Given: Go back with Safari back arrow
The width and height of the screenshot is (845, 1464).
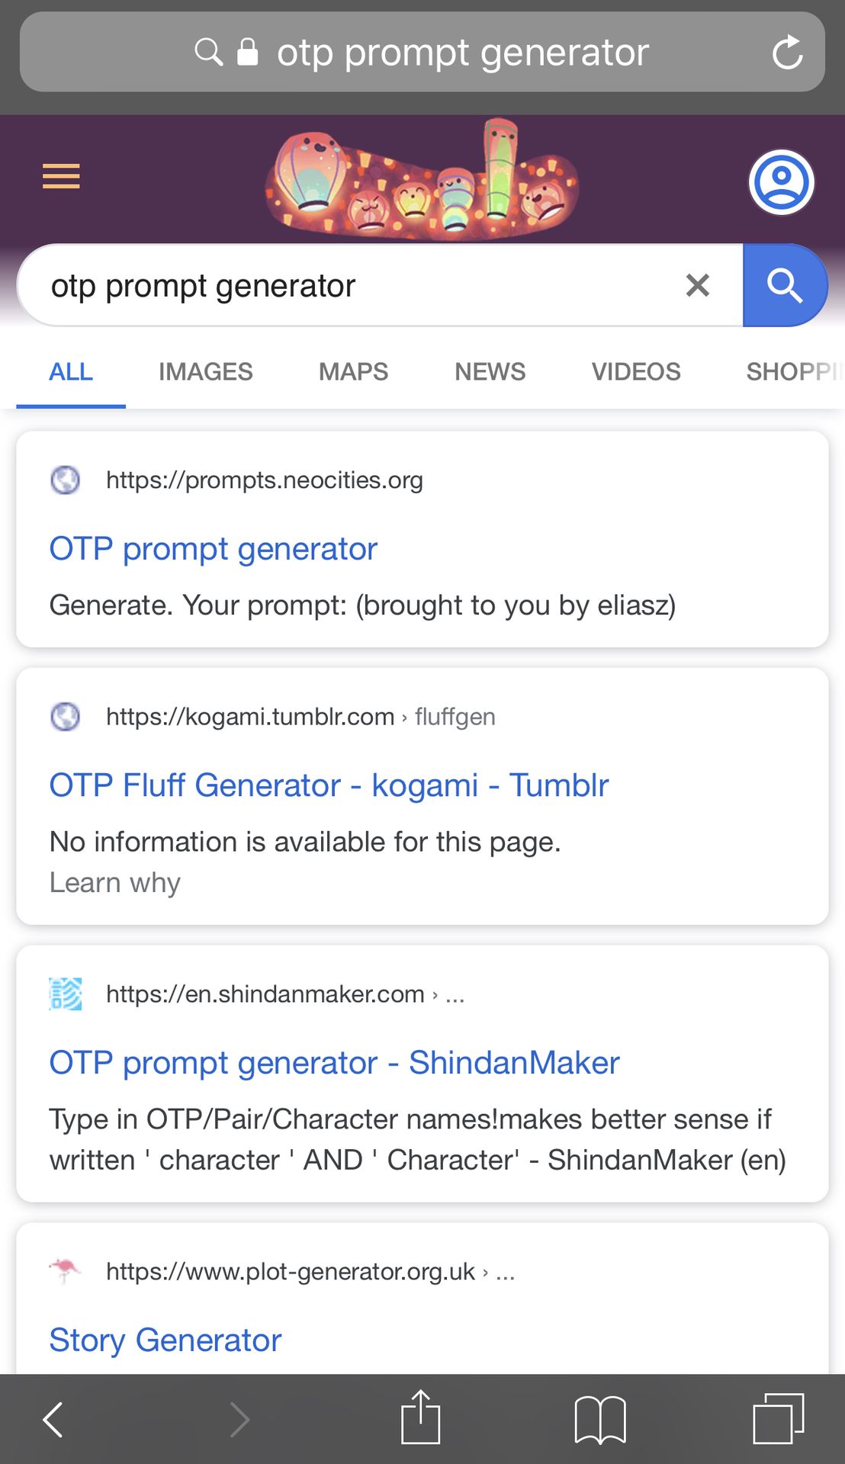Looking at the screenshot, I should pyautogui.click(x=53, y=1420).
